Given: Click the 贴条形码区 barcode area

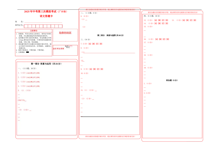Looking at the screenshot, I should [65, 35].
